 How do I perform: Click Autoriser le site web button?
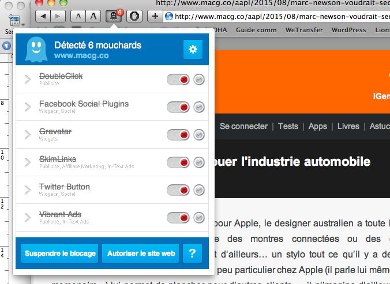point(141,253)
